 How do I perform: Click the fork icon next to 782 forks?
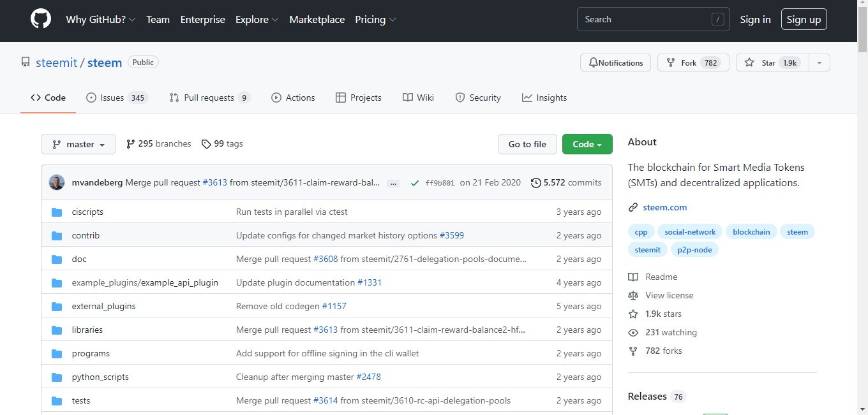pos(633,351)
